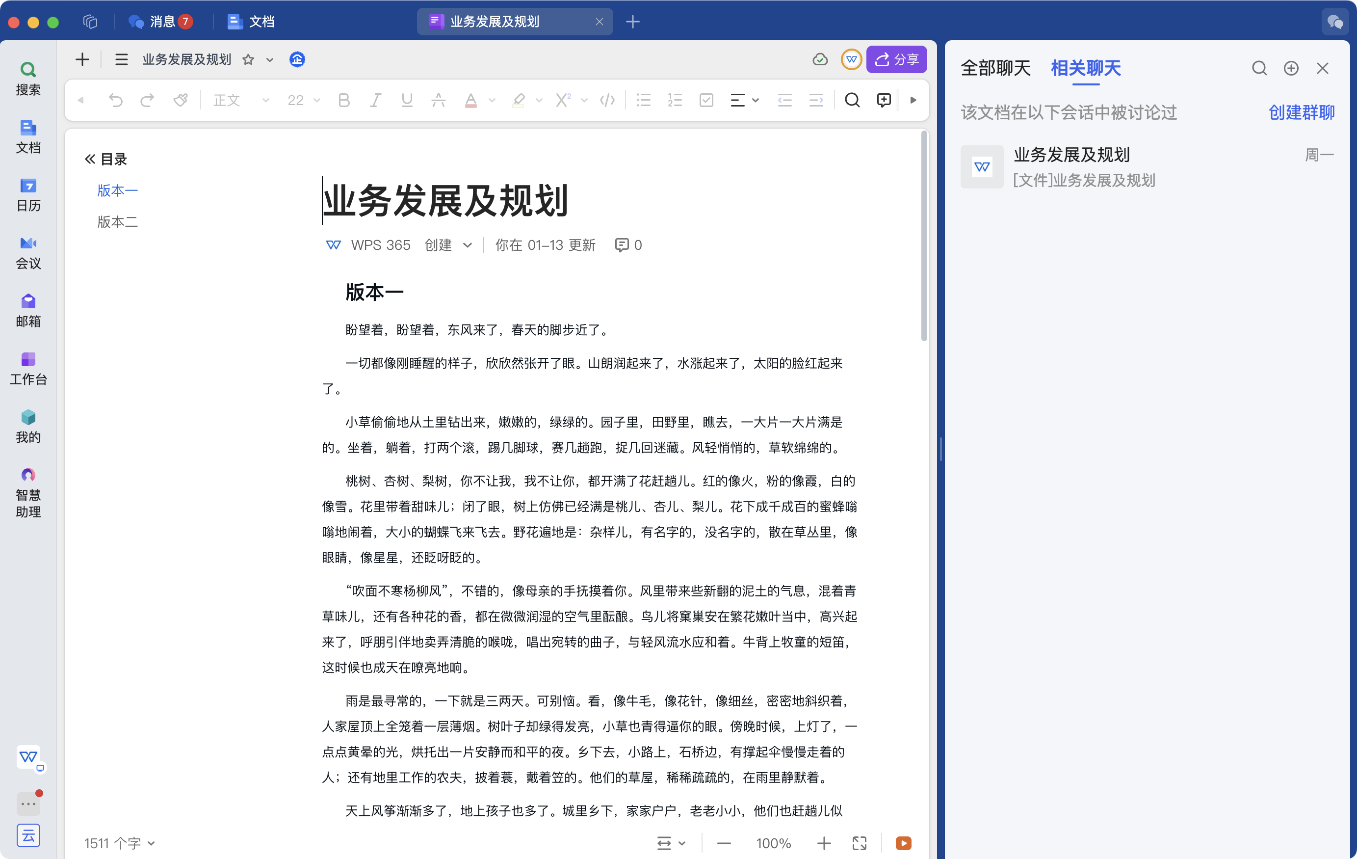Click the cloud sync status icon
This screenshot has width=1357, height=859.
tap(820, 59)
